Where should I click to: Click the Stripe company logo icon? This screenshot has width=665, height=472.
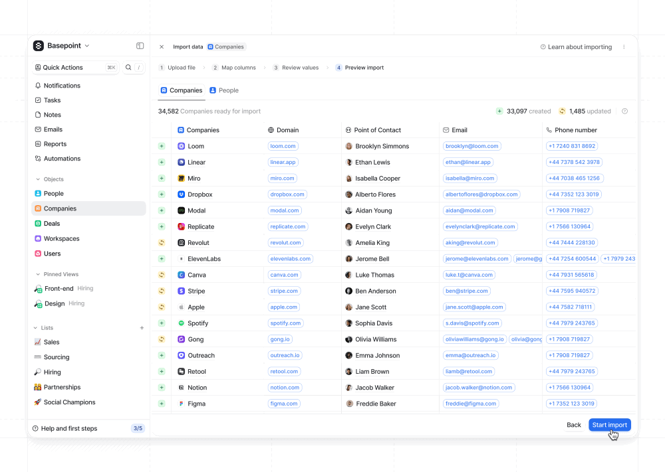tap(181, 291)
